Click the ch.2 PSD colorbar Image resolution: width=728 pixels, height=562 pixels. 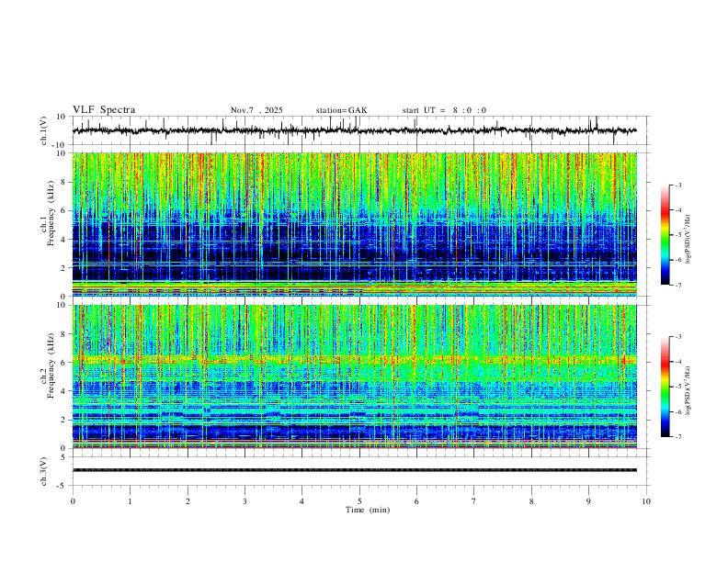[665, 387]
